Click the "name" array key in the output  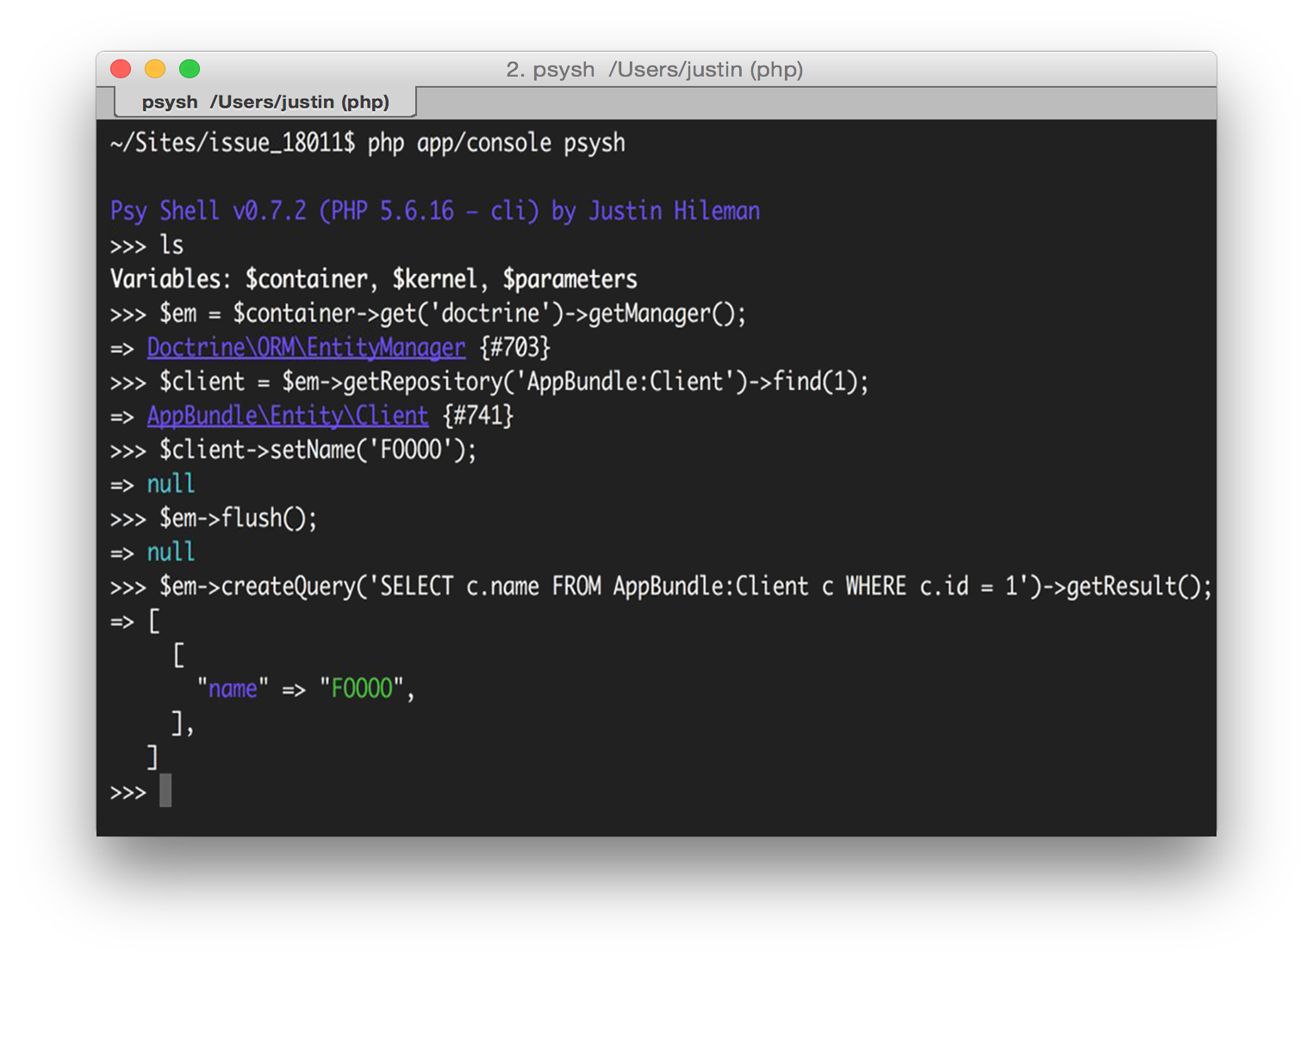tap(233, 689)
